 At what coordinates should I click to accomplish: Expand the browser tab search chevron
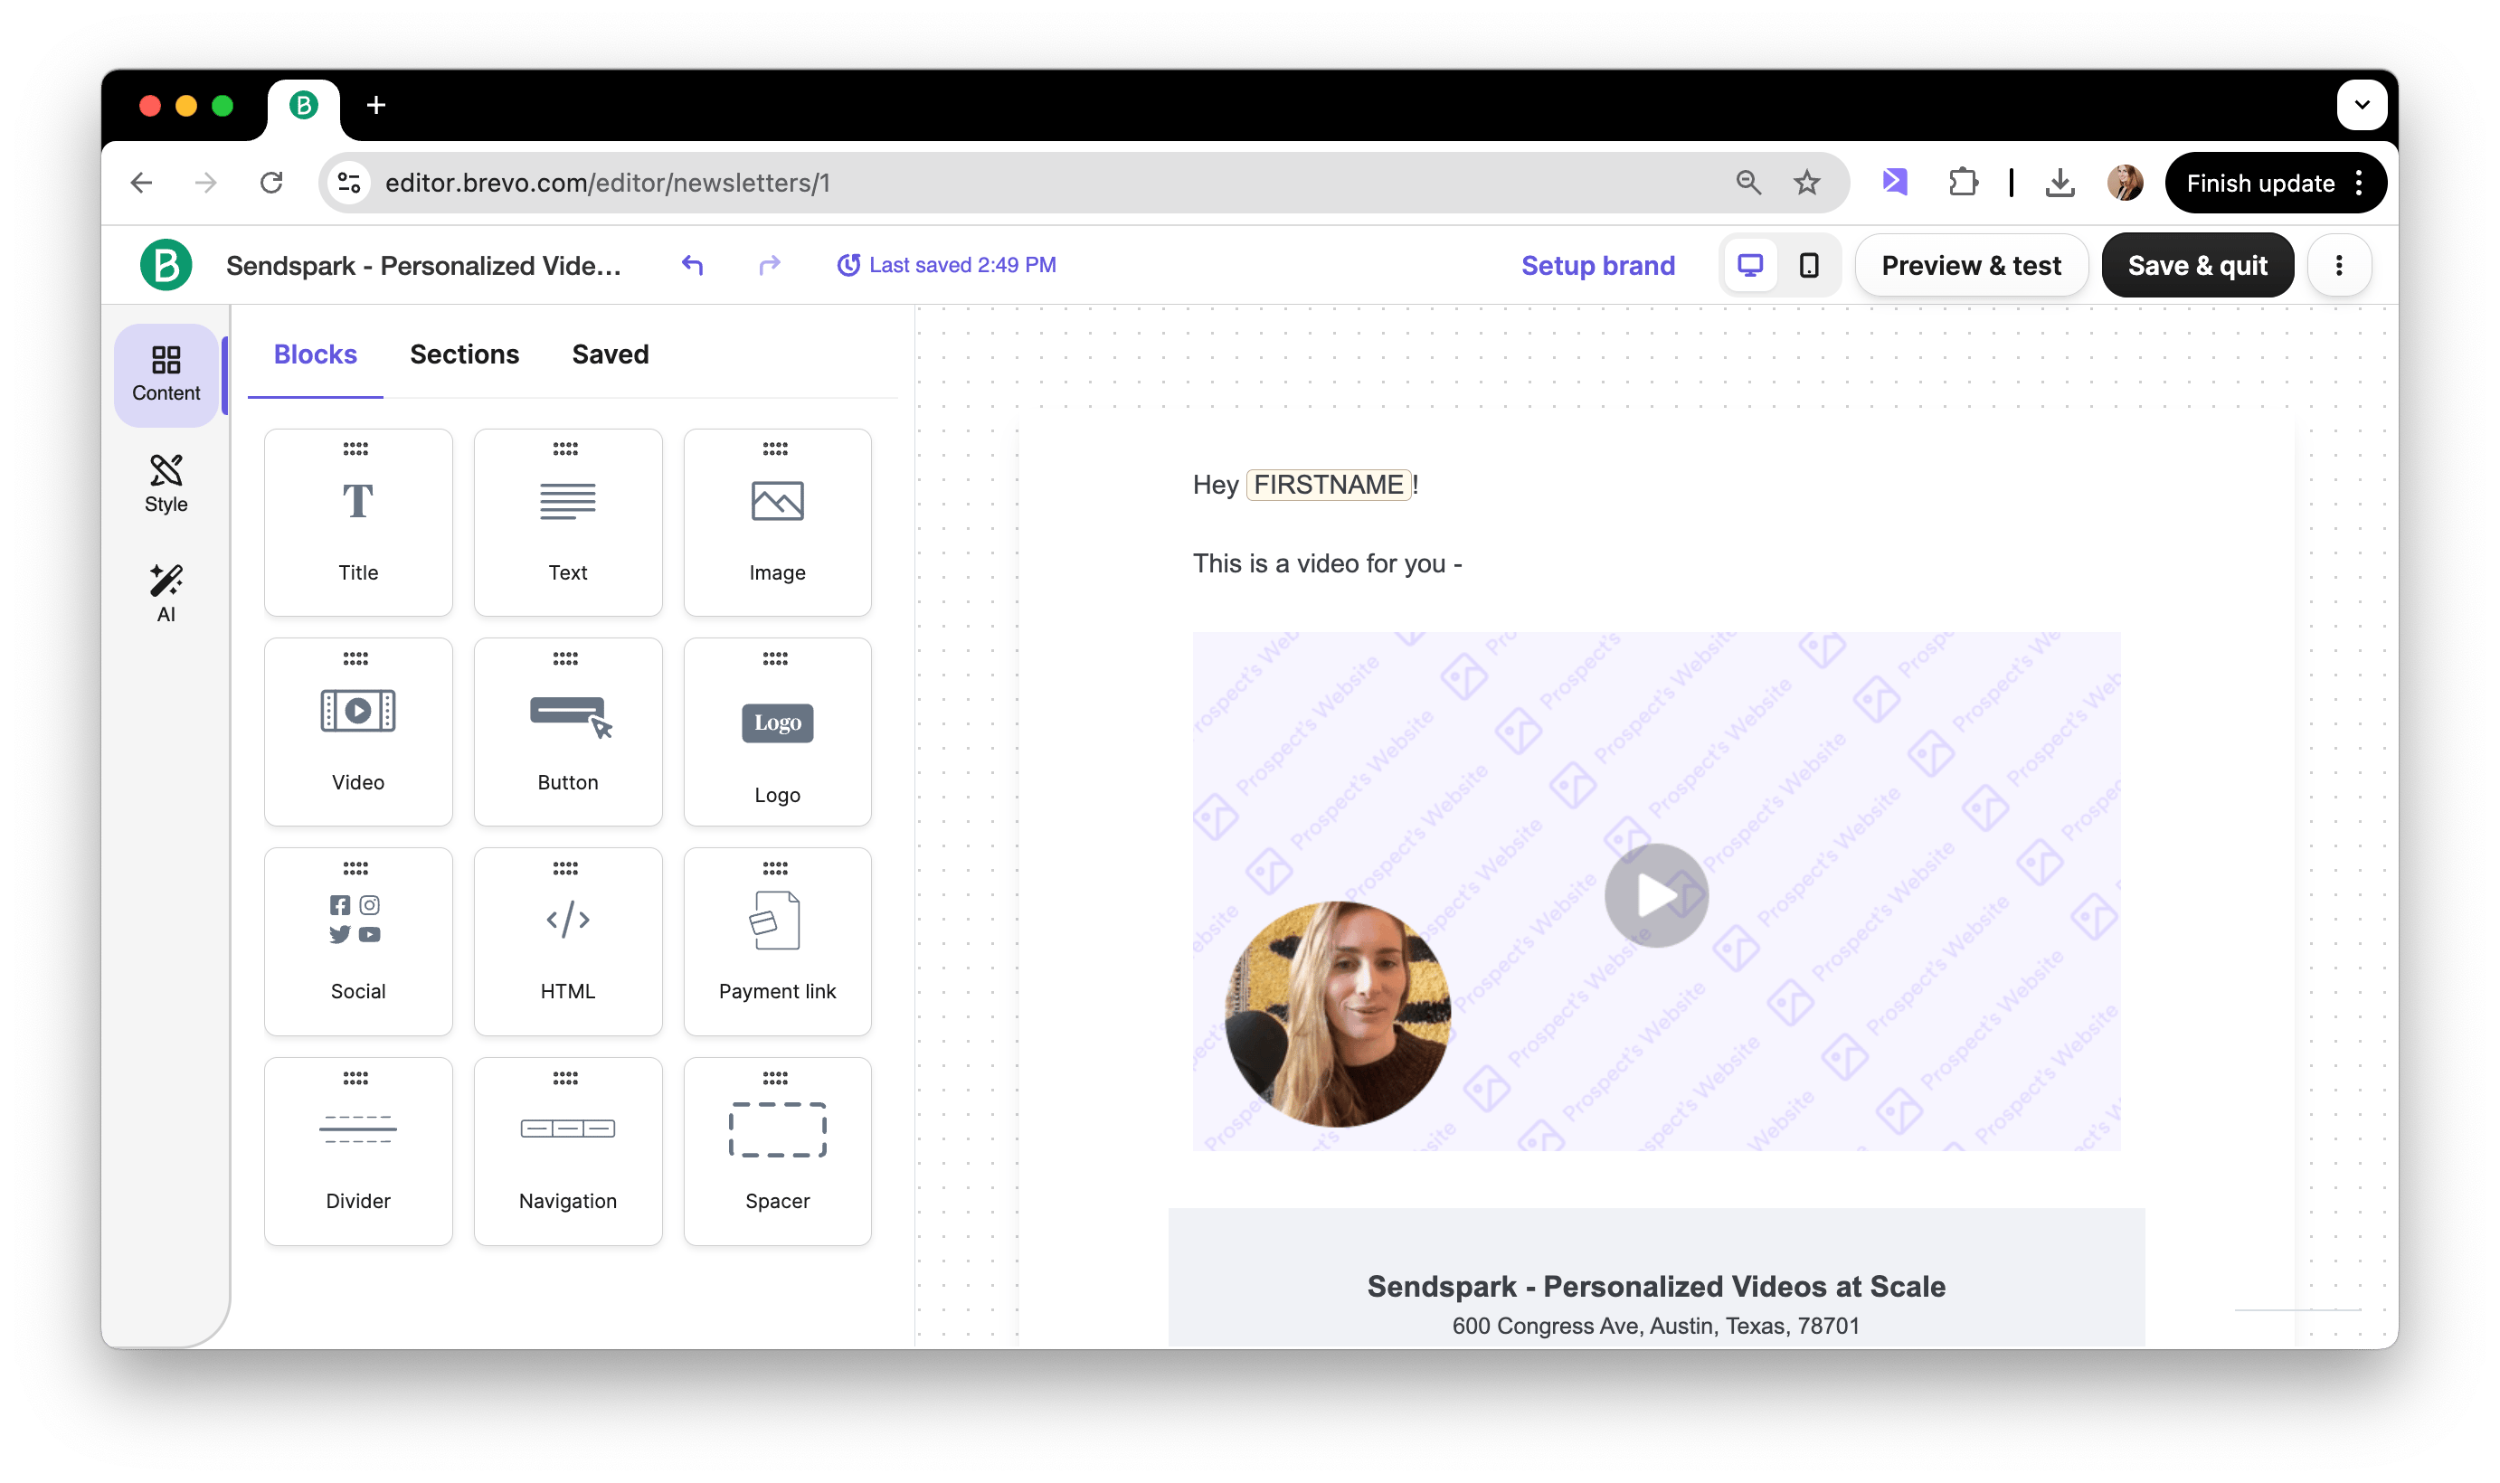[2361, 105]
